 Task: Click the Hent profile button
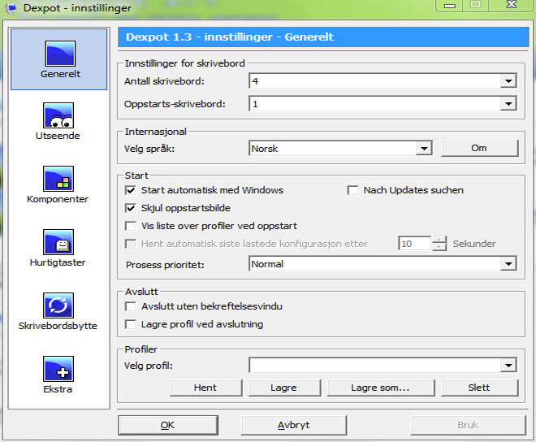205,388
